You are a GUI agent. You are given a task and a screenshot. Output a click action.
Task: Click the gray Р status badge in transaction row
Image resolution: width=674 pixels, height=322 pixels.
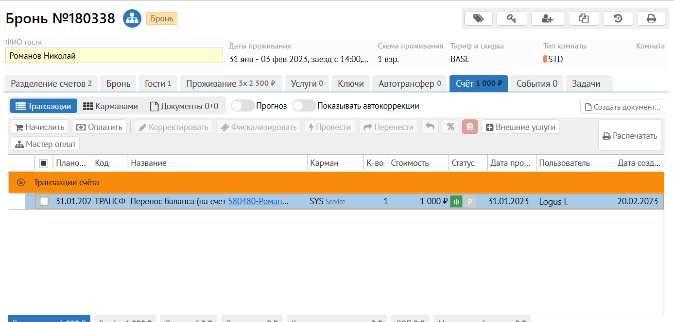(469, 202)
